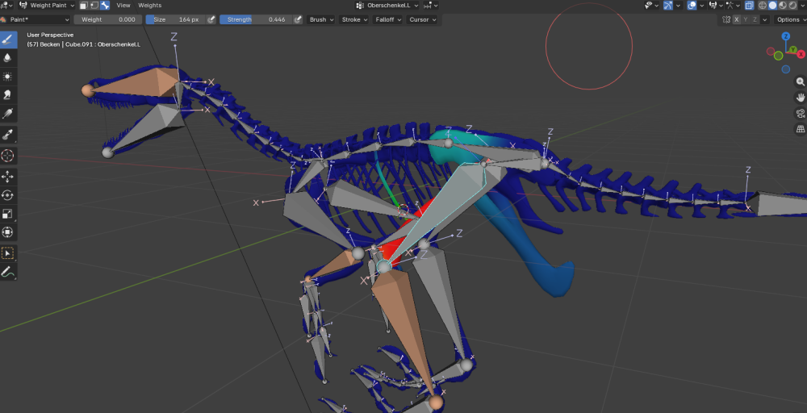
Task: Click the mirror symmetry butterfly icon
Action: (726, 19)
